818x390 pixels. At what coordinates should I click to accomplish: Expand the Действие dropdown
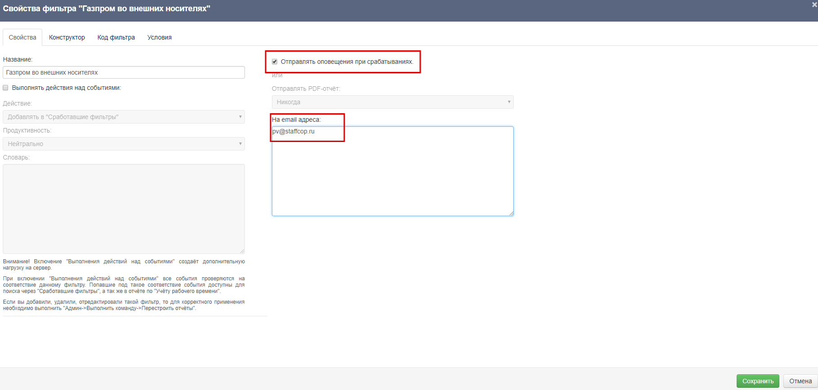(124, 117)
